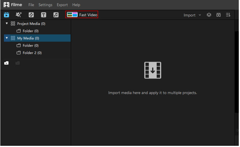
Task: Collapse the My Media tree node
Action: (x=7, y=38)
